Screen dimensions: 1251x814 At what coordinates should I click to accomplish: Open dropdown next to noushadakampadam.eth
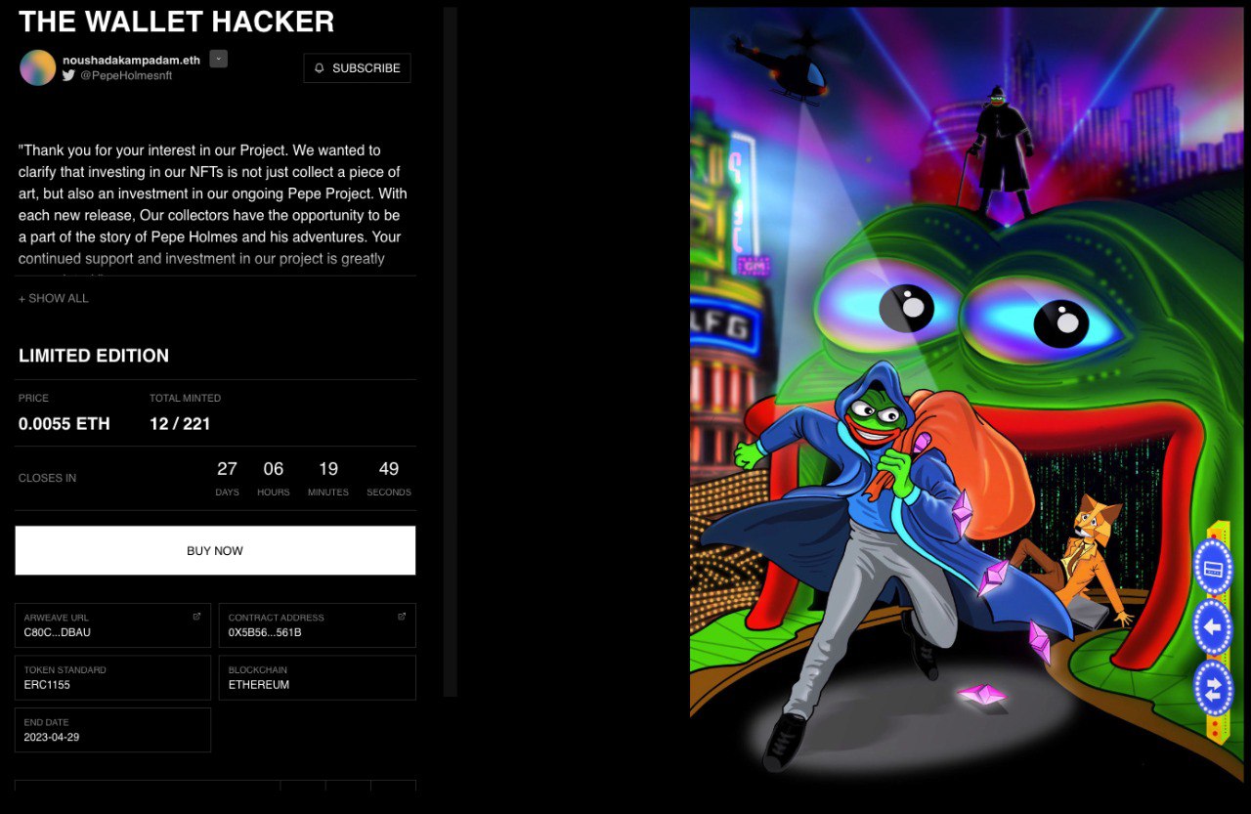219,59
